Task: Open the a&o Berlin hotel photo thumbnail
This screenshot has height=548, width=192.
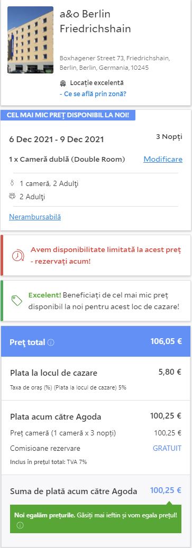Action: [31, 40]
